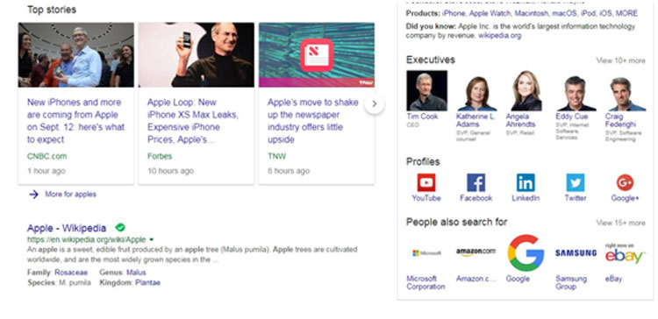
Task: Click the More for apples link
Action: (x=70, y=194)
